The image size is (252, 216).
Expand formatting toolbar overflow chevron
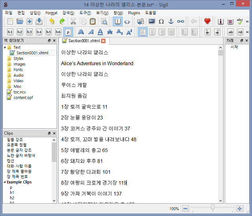pyautogui.click(x=247, y=32)
